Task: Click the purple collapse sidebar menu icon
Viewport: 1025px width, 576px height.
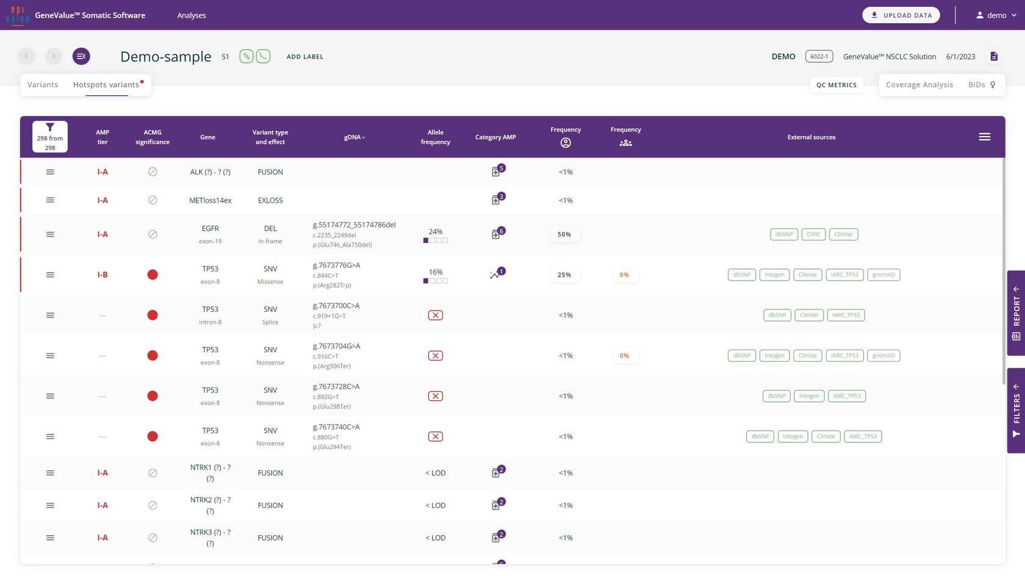Action: pos(81,57)
